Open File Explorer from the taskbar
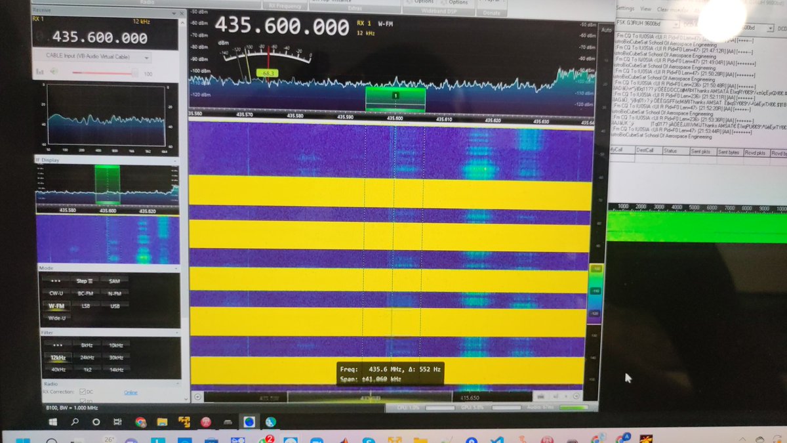 162,422
